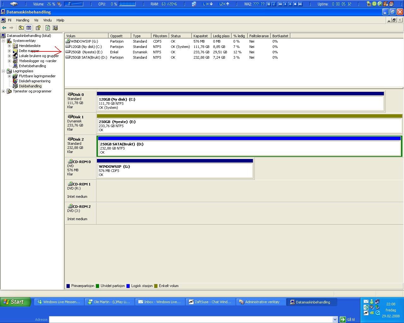Click the Winamp previous track button
This screenshot has width=404, height=323.
pos(280,4)
